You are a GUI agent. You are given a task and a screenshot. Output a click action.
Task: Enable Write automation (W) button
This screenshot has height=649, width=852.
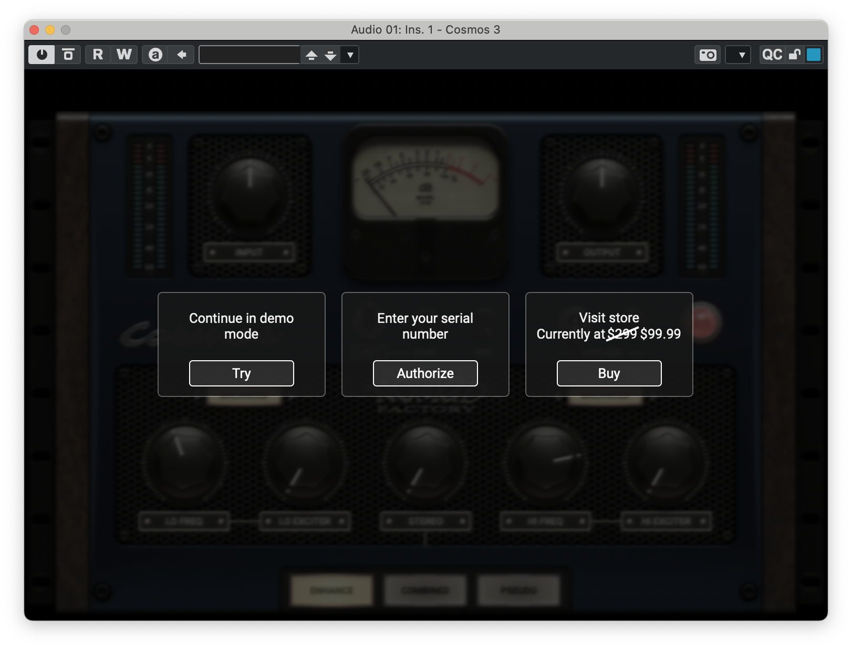coord(124,55)
